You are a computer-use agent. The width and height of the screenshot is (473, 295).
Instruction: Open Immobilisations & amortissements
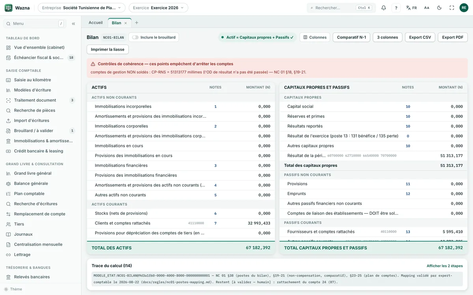tap(41, 141)
